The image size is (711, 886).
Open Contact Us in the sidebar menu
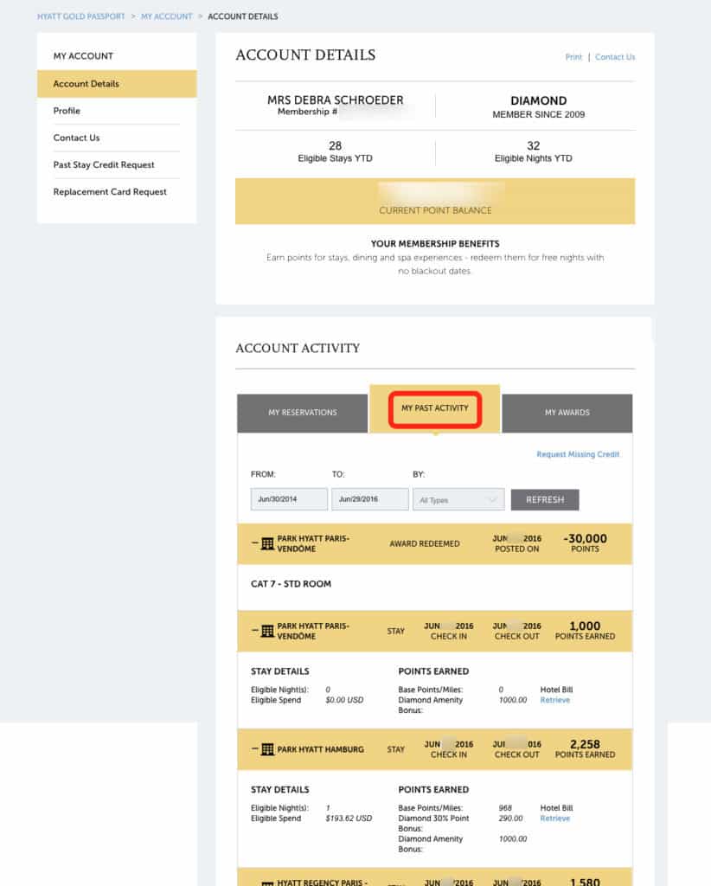click(x=76, y=138)
